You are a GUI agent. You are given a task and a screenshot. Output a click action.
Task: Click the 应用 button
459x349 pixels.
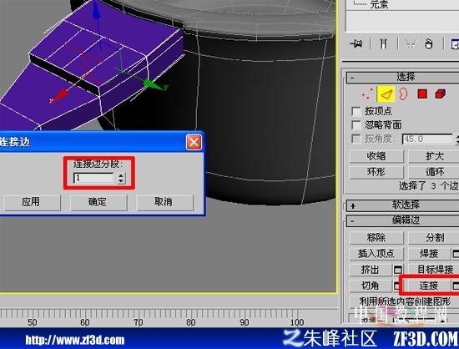tap(32, 202)
